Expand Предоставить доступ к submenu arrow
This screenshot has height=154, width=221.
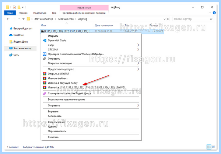tap(138, 69)
